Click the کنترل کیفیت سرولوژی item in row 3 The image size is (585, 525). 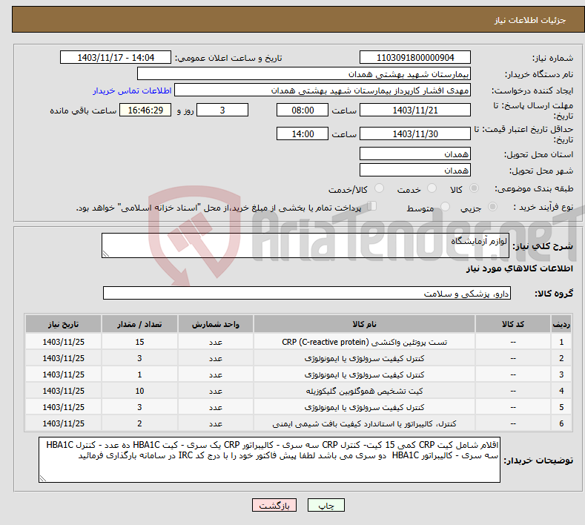coord(364,374)
